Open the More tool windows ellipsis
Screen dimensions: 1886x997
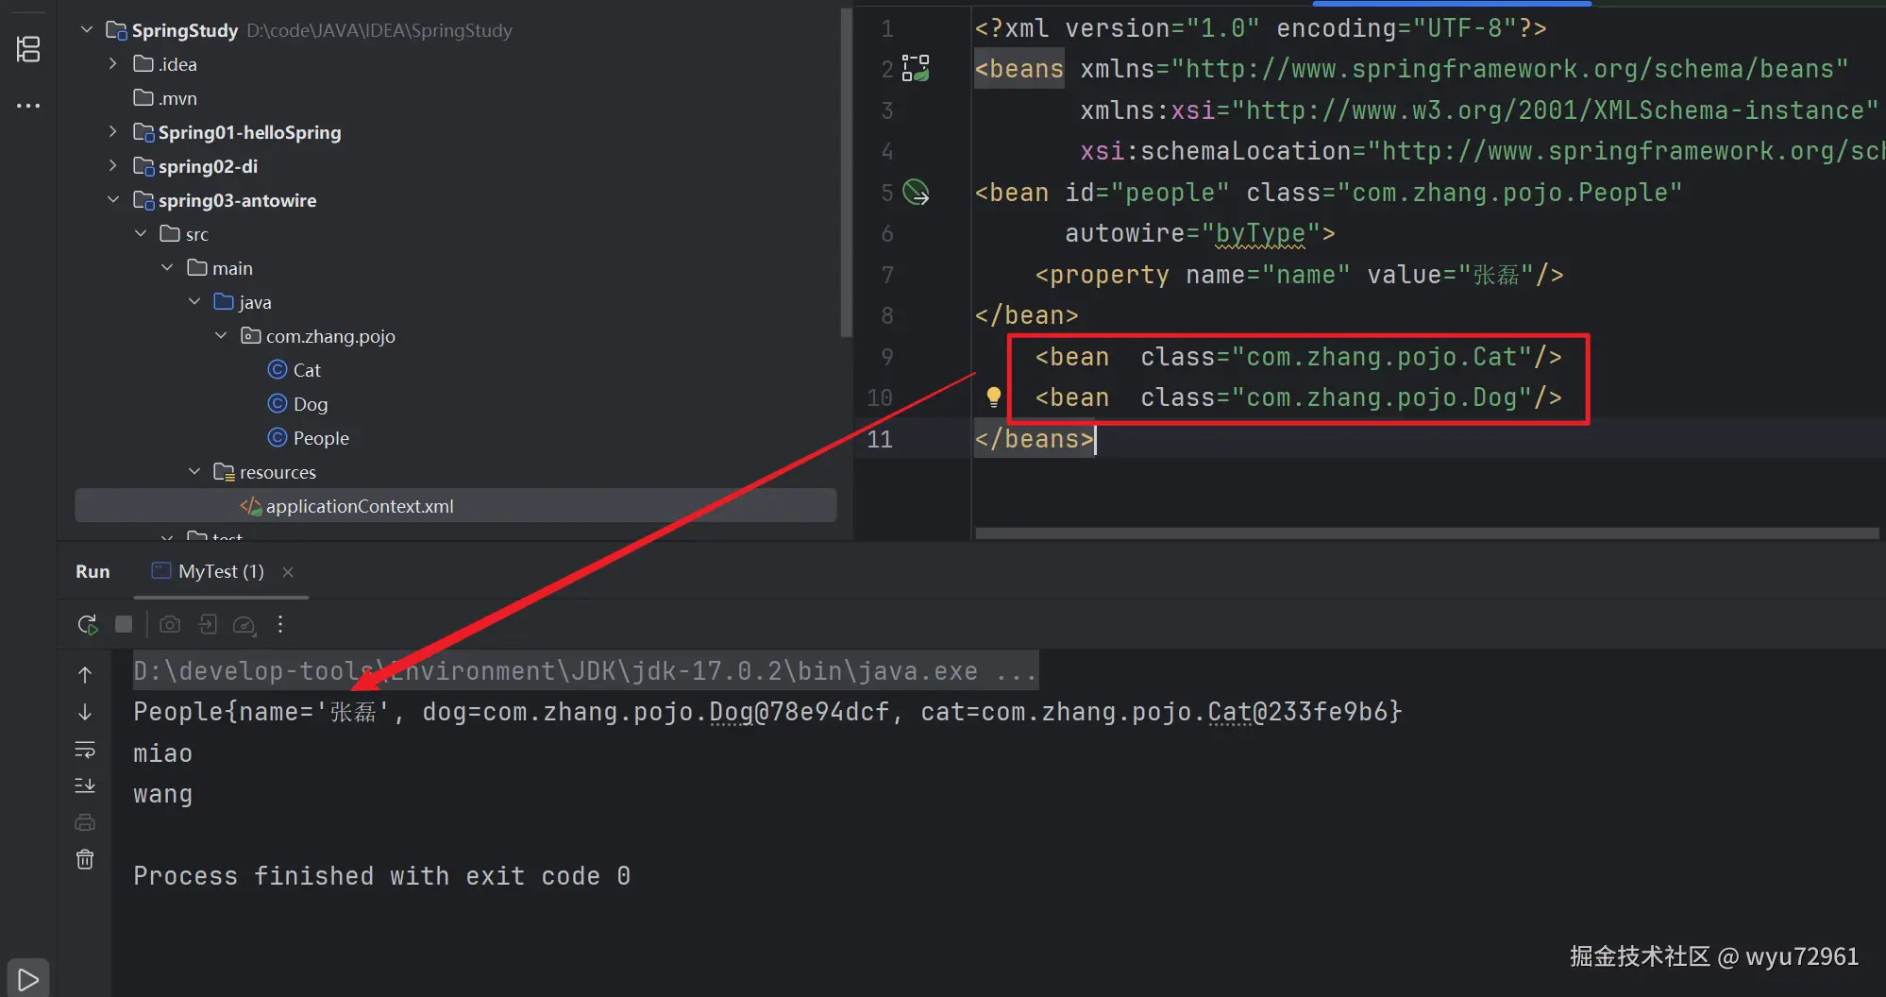click(x=28, y=106)
